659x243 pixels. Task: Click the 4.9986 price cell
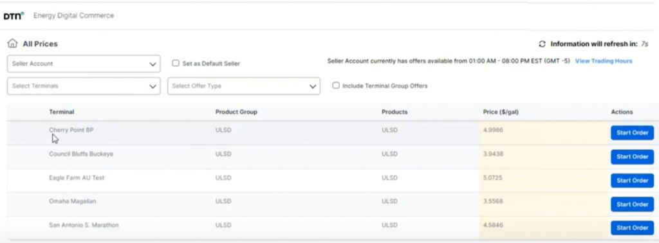click(543, 132)
